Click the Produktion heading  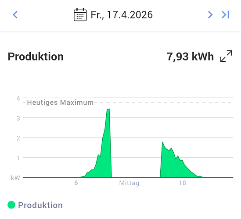tap(36, 57)
